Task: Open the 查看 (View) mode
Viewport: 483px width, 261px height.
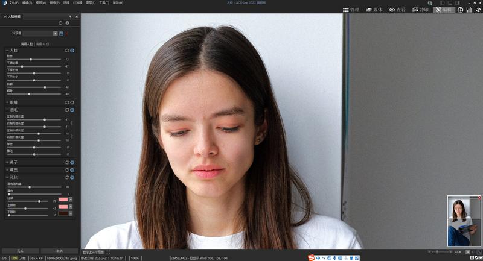Action: click(x=397, y=10)
